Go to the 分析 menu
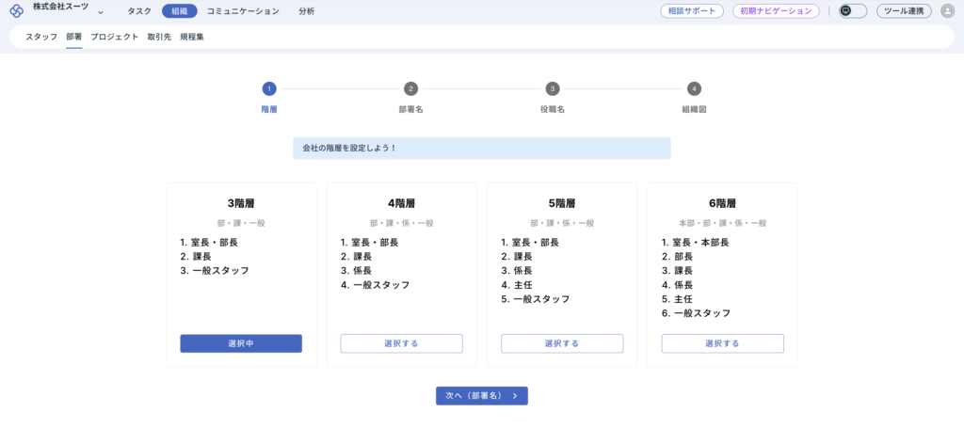 306,11
